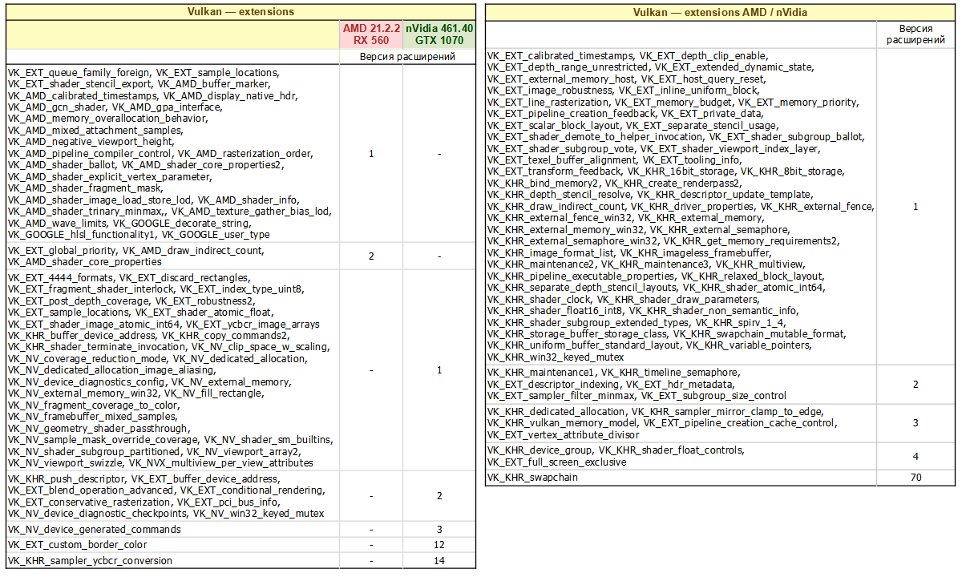The width and height of the screenshot is (962, 577).
Task: Click VK_KHR_buffer_device_address extension name
Action: [x=81, y=336]
